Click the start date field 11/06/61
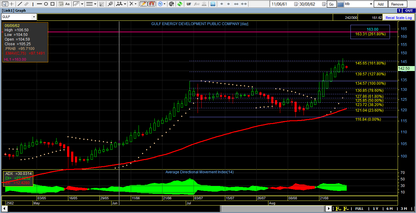416x213 pixels. [280, 4]
